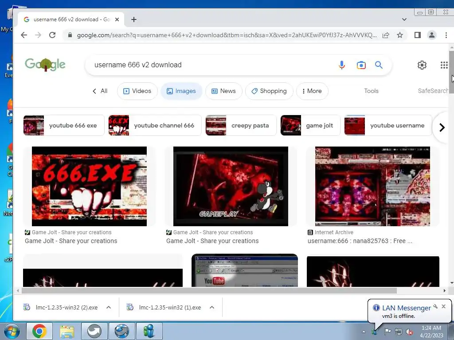
Task: Open the YouTube browser screenshot thumbnail
Action: (245, 270)
